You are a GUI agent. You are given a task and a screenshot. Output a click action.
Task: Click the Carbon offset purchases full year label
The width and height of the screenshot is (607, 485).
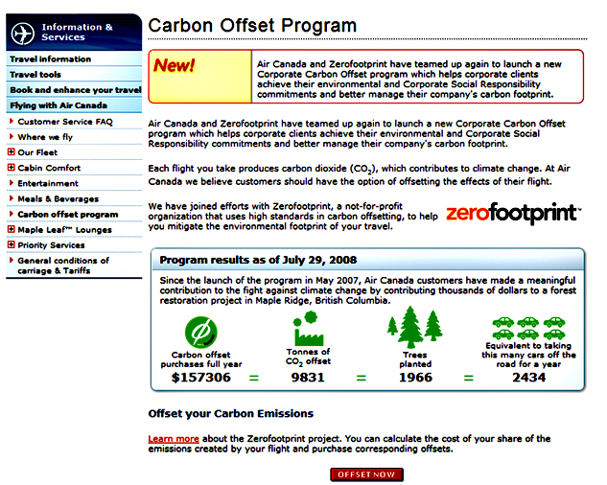[201, 359]
